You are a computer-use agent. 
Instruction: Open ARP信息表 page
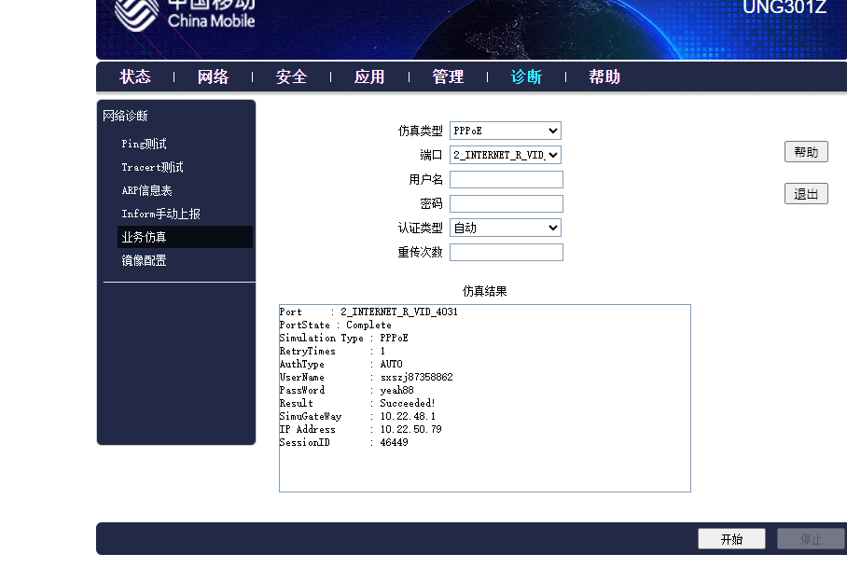click(146, 191)
